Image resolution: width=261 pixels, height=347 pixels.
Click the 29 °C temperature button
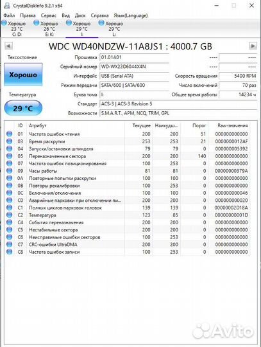pos(23,108)
